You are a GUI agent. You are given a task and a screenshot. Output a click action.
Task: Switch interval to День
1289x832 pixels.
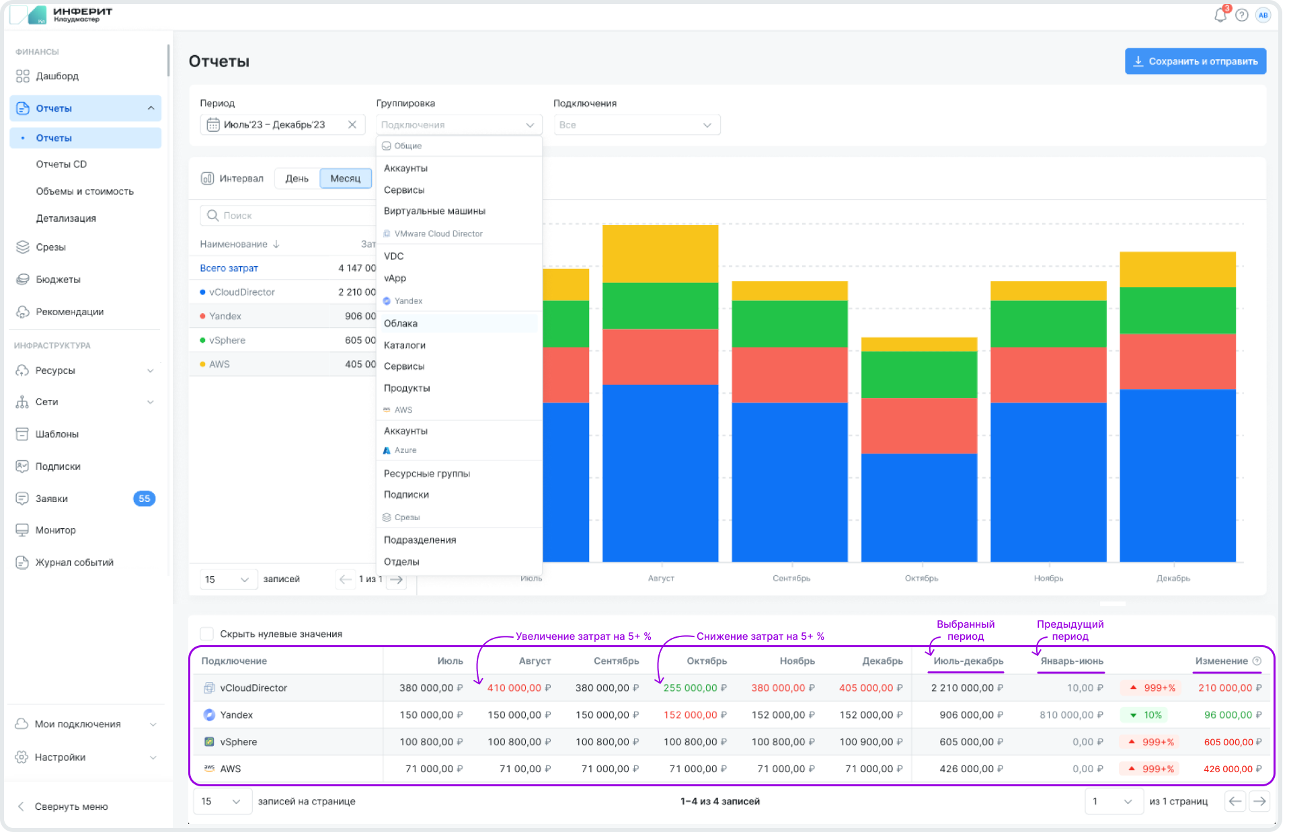pyautogui.click(x=297, y=178)
